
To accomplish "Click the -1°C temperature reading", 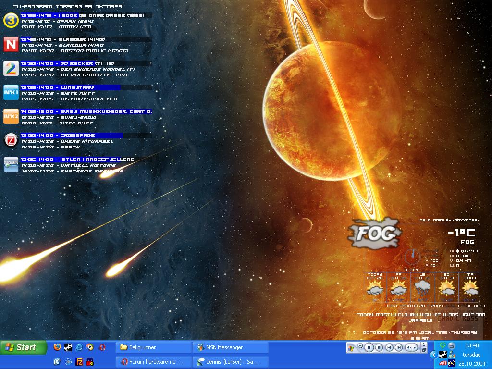I will pyautogui.click(x=461, y=233).
